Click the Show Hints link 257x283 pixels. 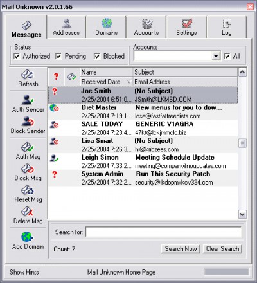(x=24, y=272)
